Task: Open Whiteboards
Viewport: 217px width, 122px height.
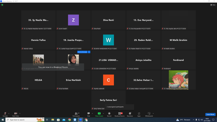Action: point(149,114)
